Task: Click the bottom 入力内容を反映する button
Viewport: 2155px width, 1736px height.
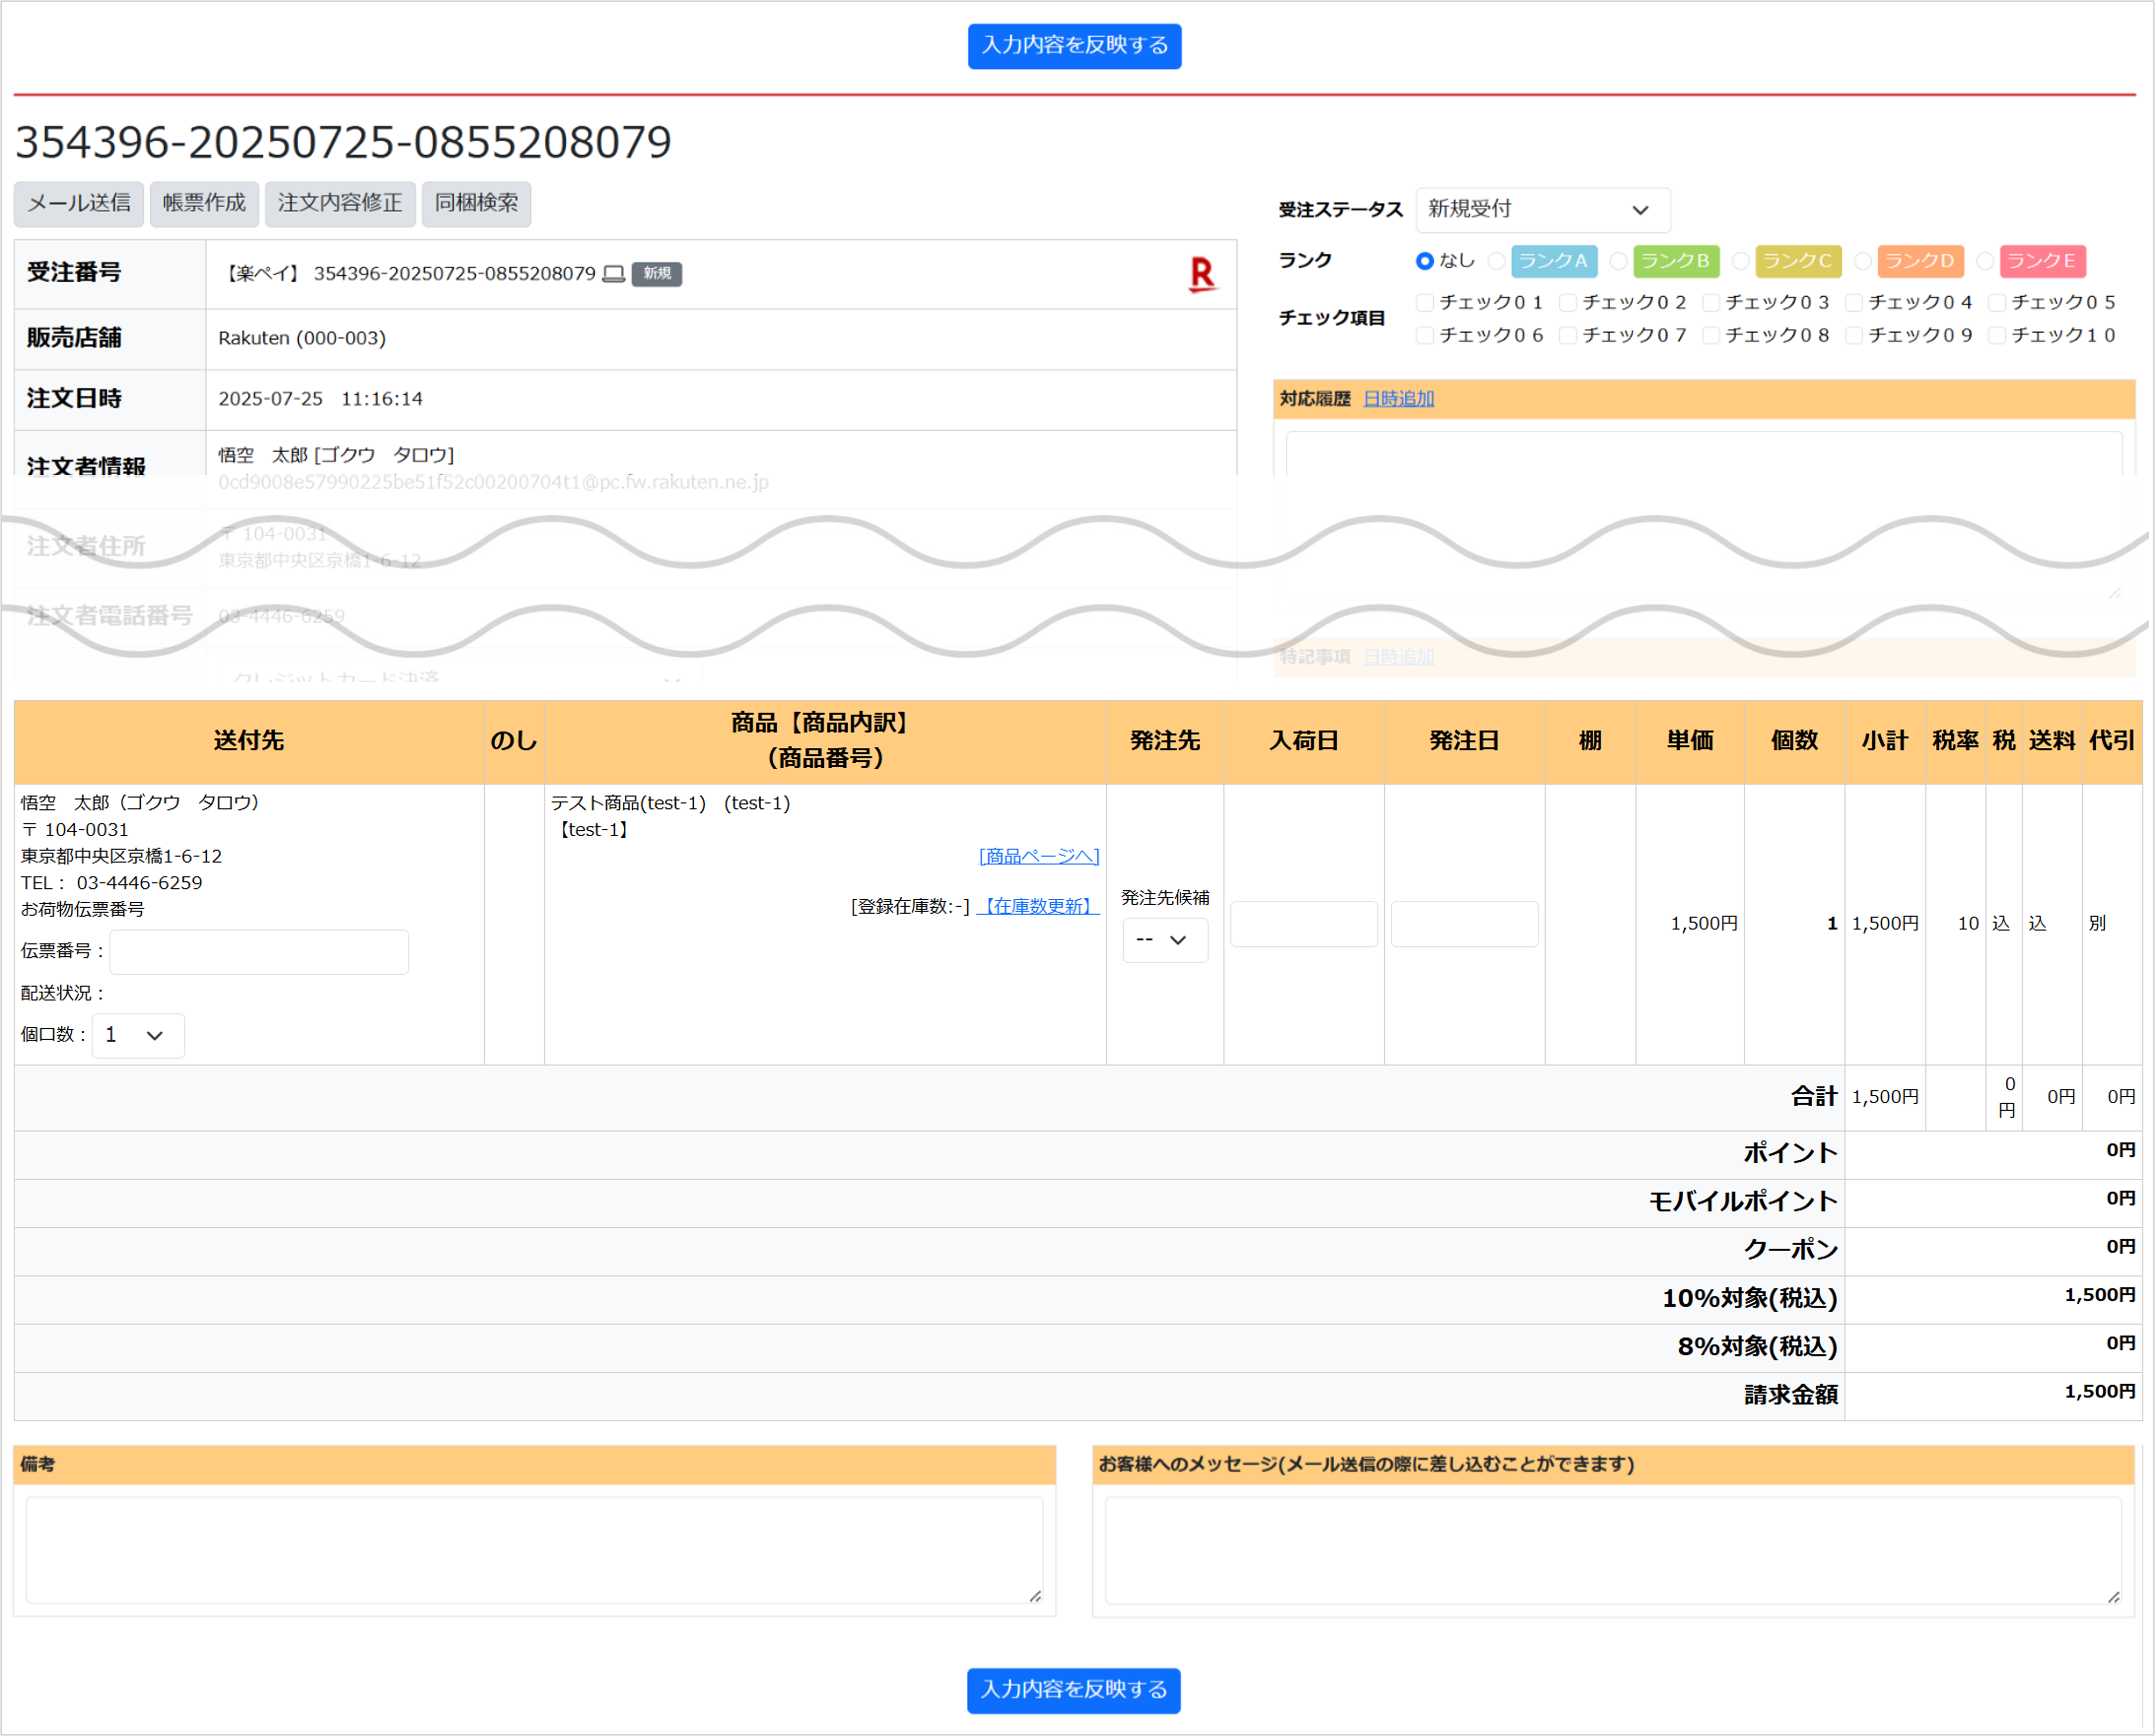Action: 1074,1690
